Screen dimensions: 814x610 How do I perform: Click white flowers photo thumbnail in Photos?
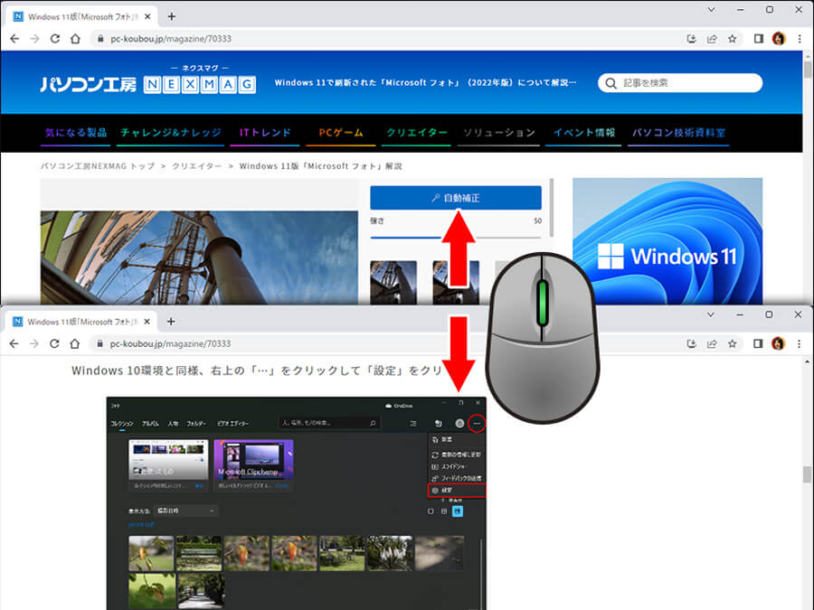pos(389,553)
